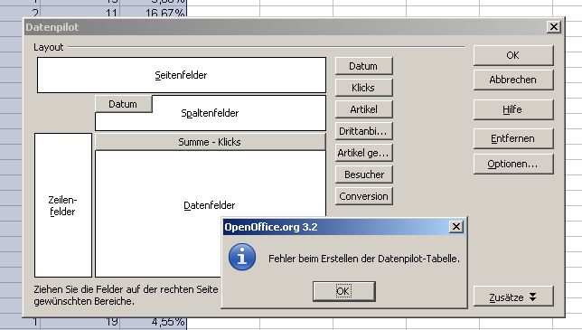Select the Besucher field button
This screenshot has width=582, height=330.
[363, 174]
